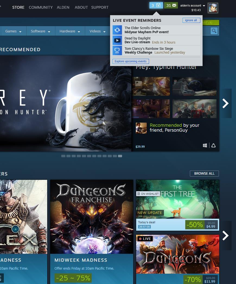Open the inbox badge showing 31 messages
236x284 pixels.
click(171, 5)
